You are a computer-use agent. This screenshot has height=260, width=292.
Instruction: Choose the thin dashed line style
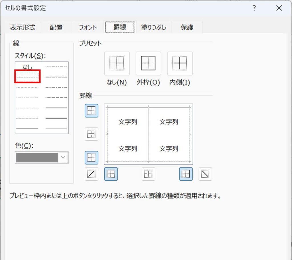tap(27, 118)
